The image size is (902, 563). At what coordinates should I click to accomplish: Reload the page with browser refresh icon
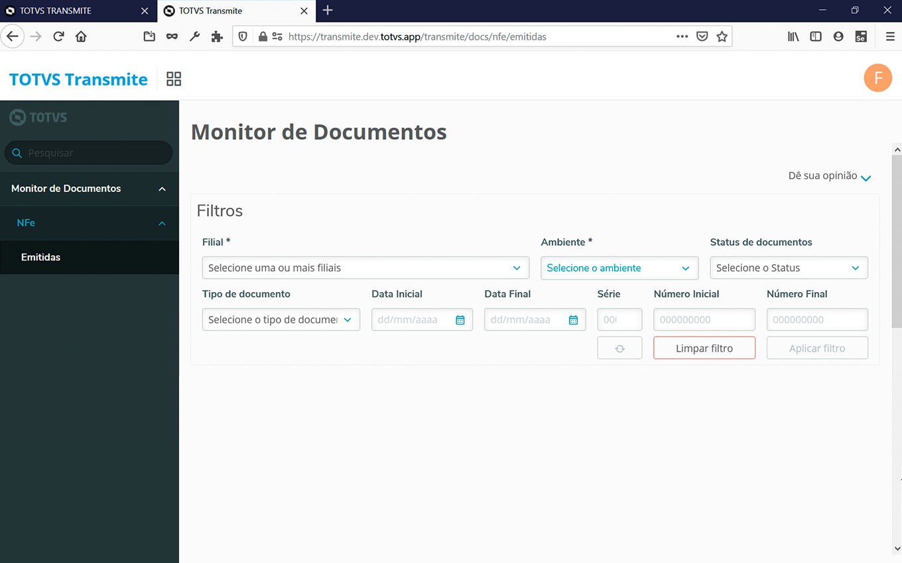click(58, 37)
